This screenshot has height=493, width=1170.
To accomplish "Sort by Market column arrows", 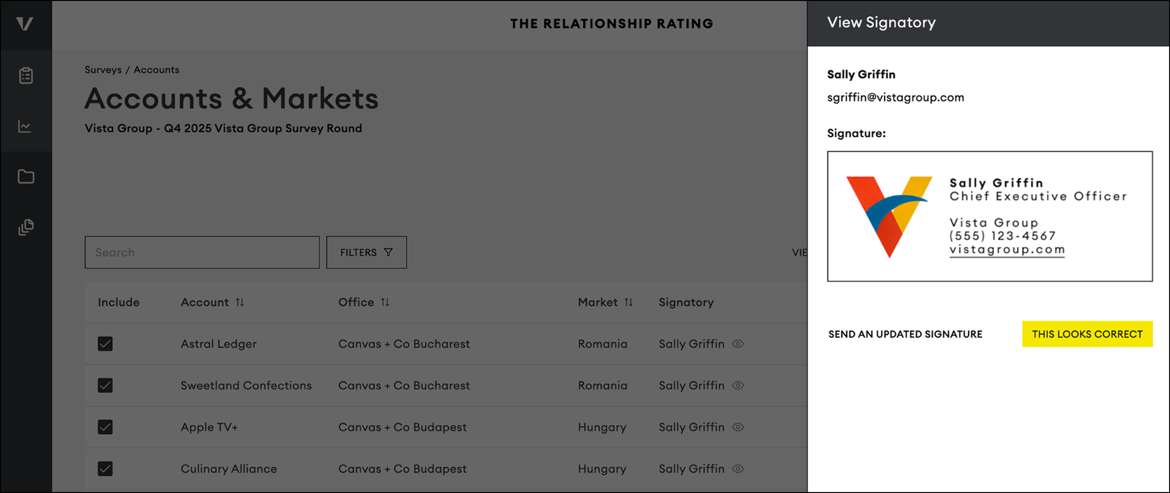I will pos(629,302).
